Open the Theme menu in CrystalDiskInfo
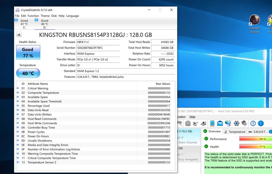This screenshot has height=174, width=272. click(x=45, y=16)
